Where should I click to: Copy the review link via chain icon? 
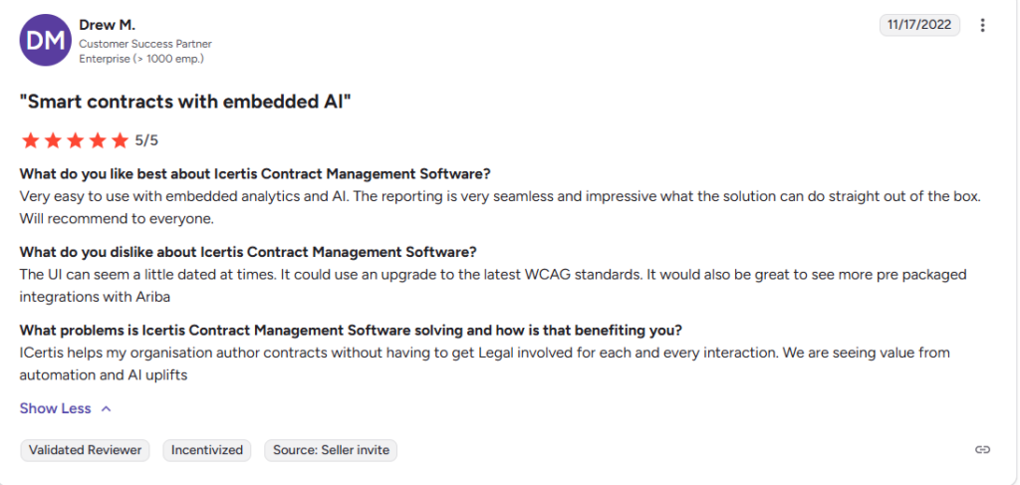tap(982, 450)
